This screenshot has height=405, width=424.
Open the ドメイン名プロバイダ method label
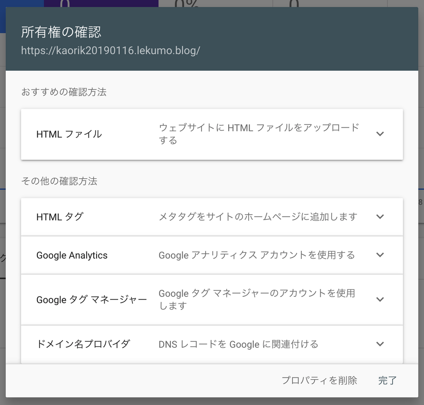[x=83, y=344]
